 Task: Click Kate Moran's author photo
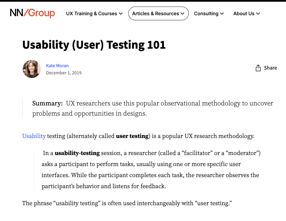(32, 69)
